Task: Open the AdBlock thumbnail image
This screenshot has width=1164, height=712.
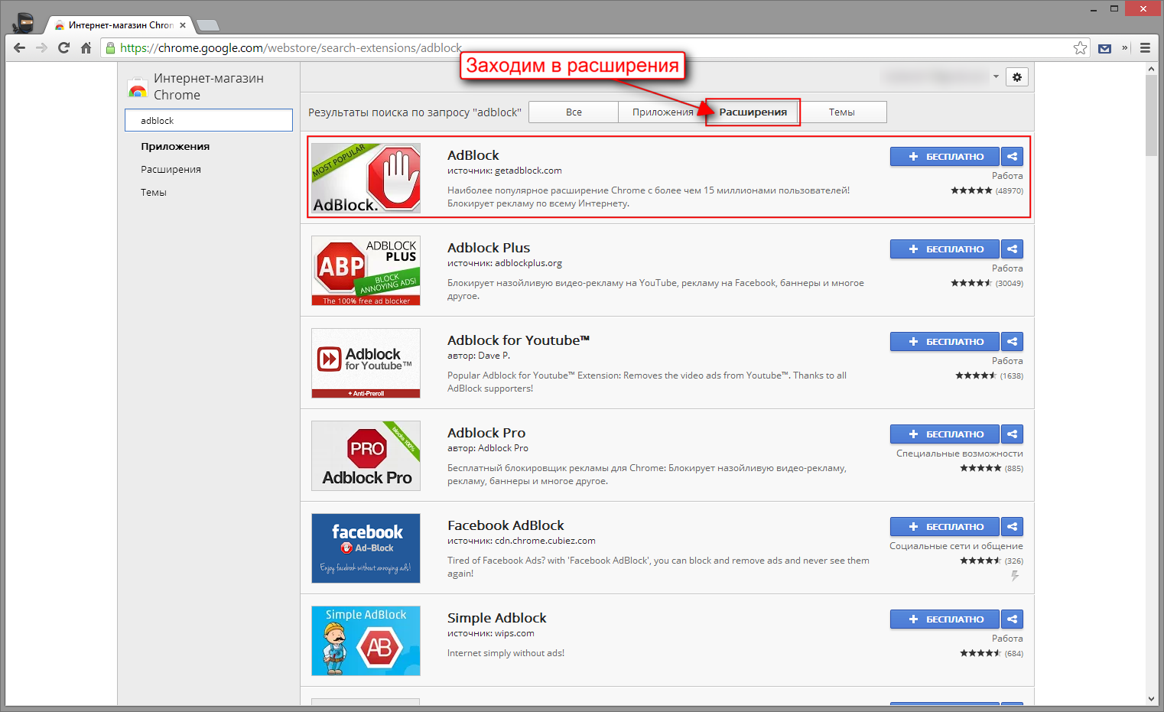Action: pos(366,177)
